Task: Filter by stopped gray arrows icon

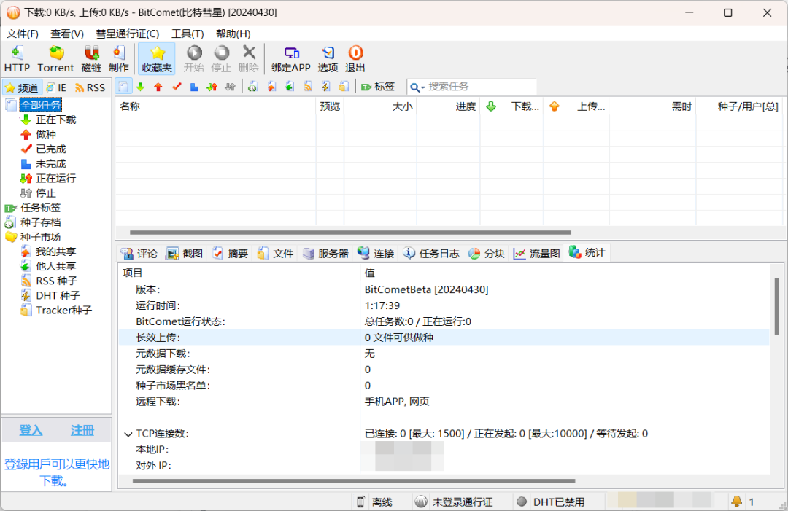Action: click(x=230, y=87)
